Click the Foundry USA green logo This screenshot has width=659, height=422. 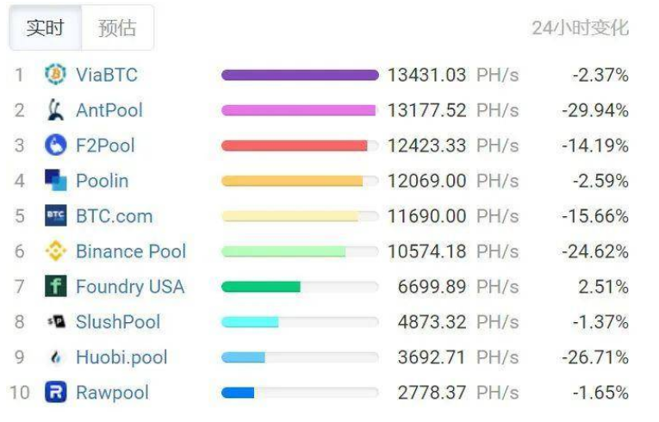coord(55,286)
